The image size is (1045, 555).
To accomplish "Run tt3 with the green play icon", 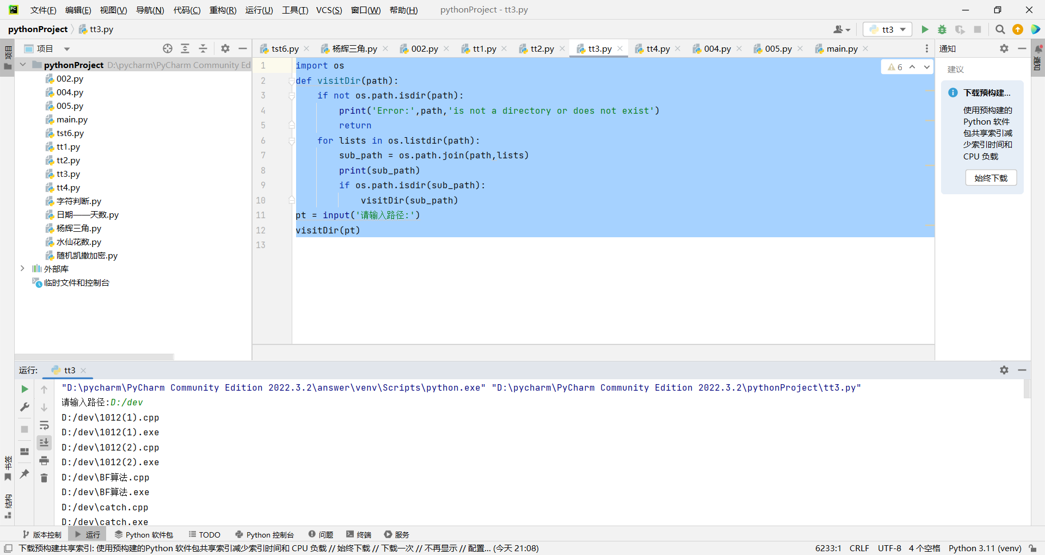I will (x=925, y=29).
